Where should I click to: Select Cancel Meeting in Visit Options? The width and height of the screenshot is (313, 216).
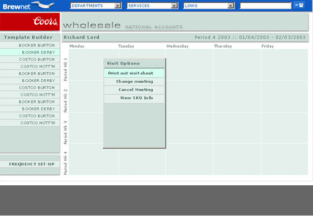click(134, 90)
